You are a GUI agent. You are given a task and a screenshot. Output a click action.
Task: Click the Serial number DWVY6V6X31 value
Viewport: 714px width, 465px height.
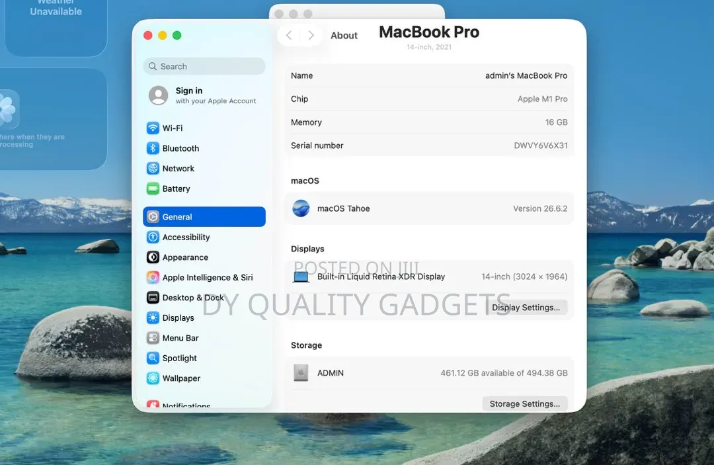[x=541, y=146]
